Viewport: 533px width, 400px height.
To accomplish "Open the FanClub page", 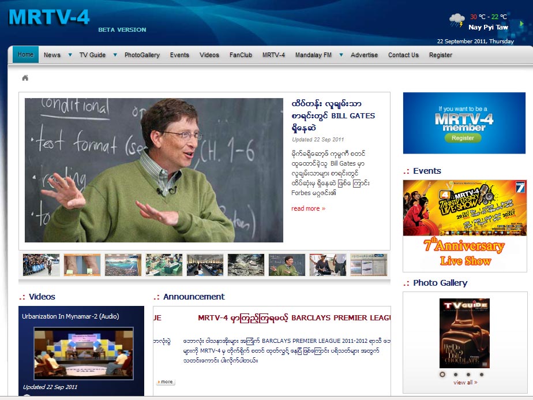I will click(x=241, y=55).
